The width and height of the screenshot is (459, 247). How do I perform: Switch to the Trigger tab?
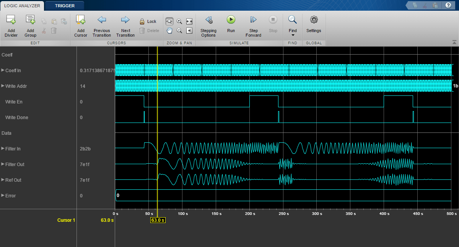[x=65, y=6]
